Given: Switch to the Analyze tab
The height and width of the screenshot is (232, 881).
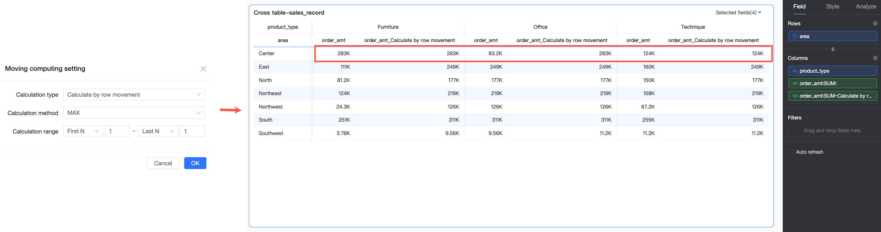Looking at the screenshot, I should 866,7.
